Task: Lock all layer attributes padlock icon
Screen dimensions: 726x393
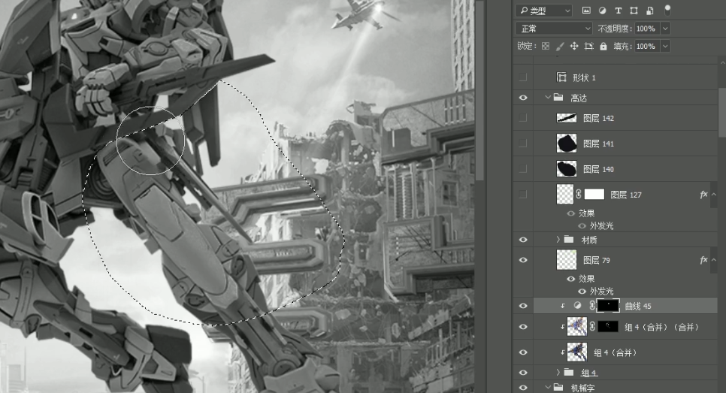Action: [603, 46]
